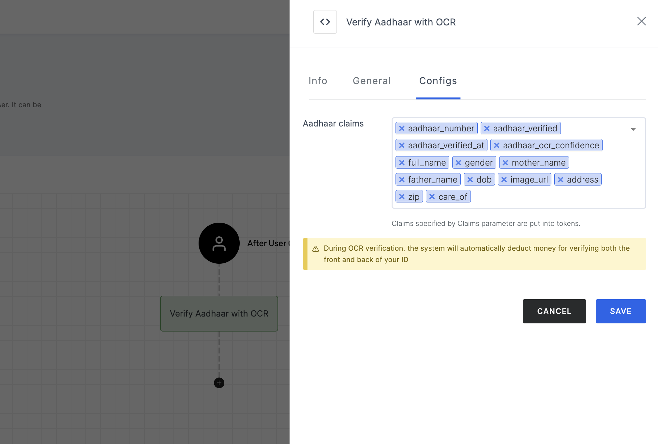Image resolution: width=658 pixels, height=444 pixels.
Task: Click the After User black circle node
Action: coord(219,243)
